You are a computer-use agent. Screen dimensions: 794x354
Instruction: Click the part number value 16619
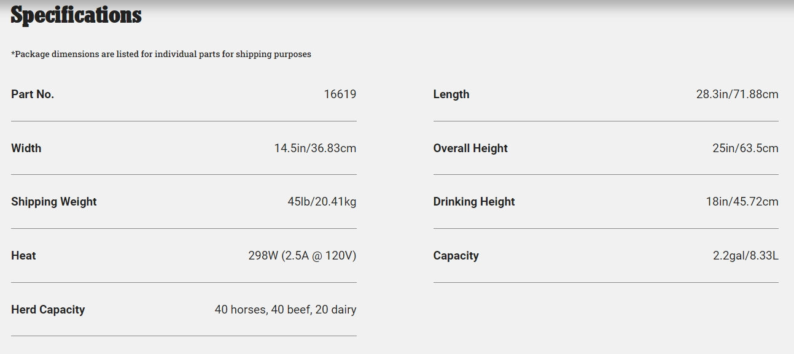(340, 94)
